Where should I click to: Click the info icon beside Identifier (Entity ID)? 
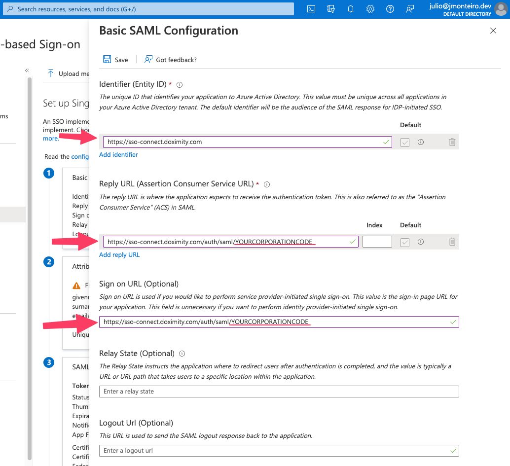[180, 85]
